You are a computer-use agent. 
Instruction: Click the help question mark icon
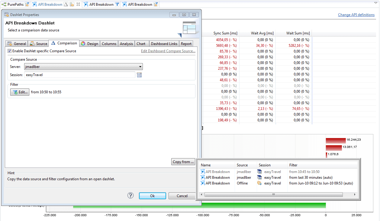tap(130, 196)
